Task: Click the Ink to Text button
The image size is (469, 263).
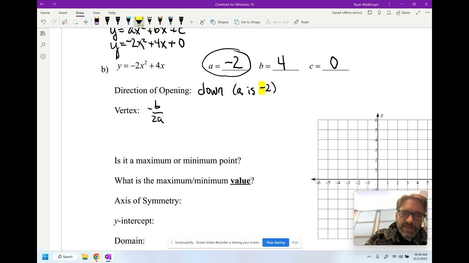Action: [x=277, y=22]
